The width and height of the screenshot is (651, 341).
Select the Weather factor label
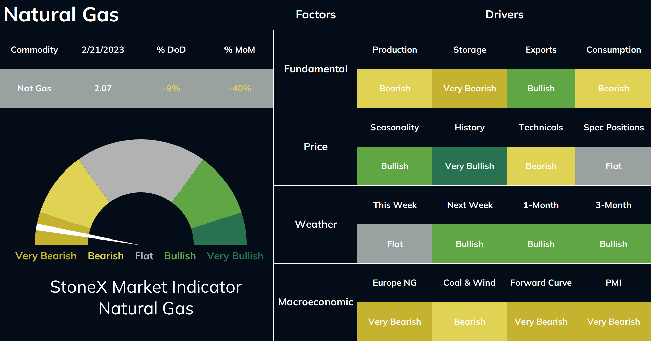(x=315, y=224)
